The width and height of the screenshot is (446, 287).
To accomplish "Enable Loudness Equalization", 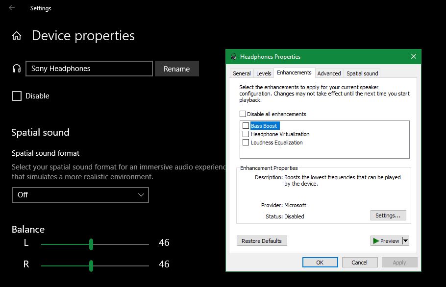I will coord(246,142).
